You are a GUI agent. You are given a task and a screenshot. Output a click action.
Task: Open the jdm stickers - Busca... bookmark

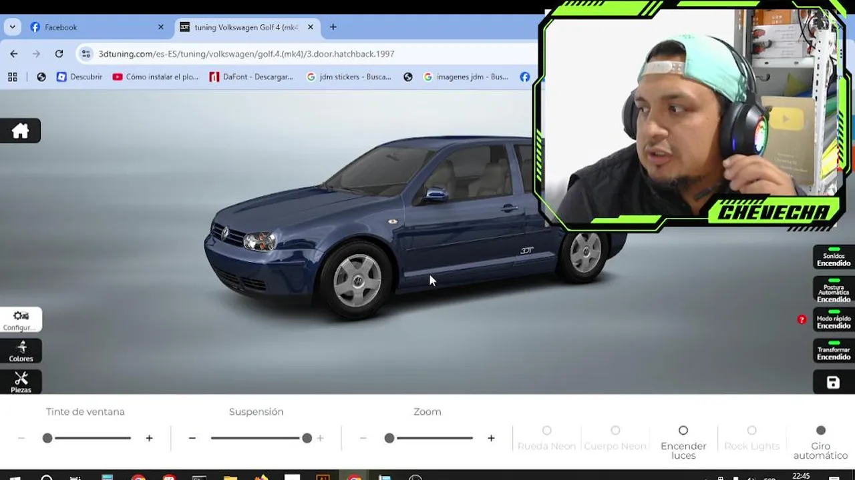coord(349,77)
